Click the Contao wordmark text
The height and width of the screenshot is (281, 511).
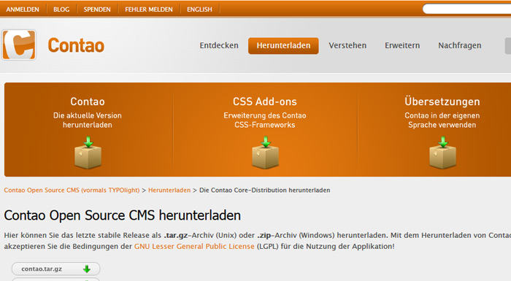point(76,45)
